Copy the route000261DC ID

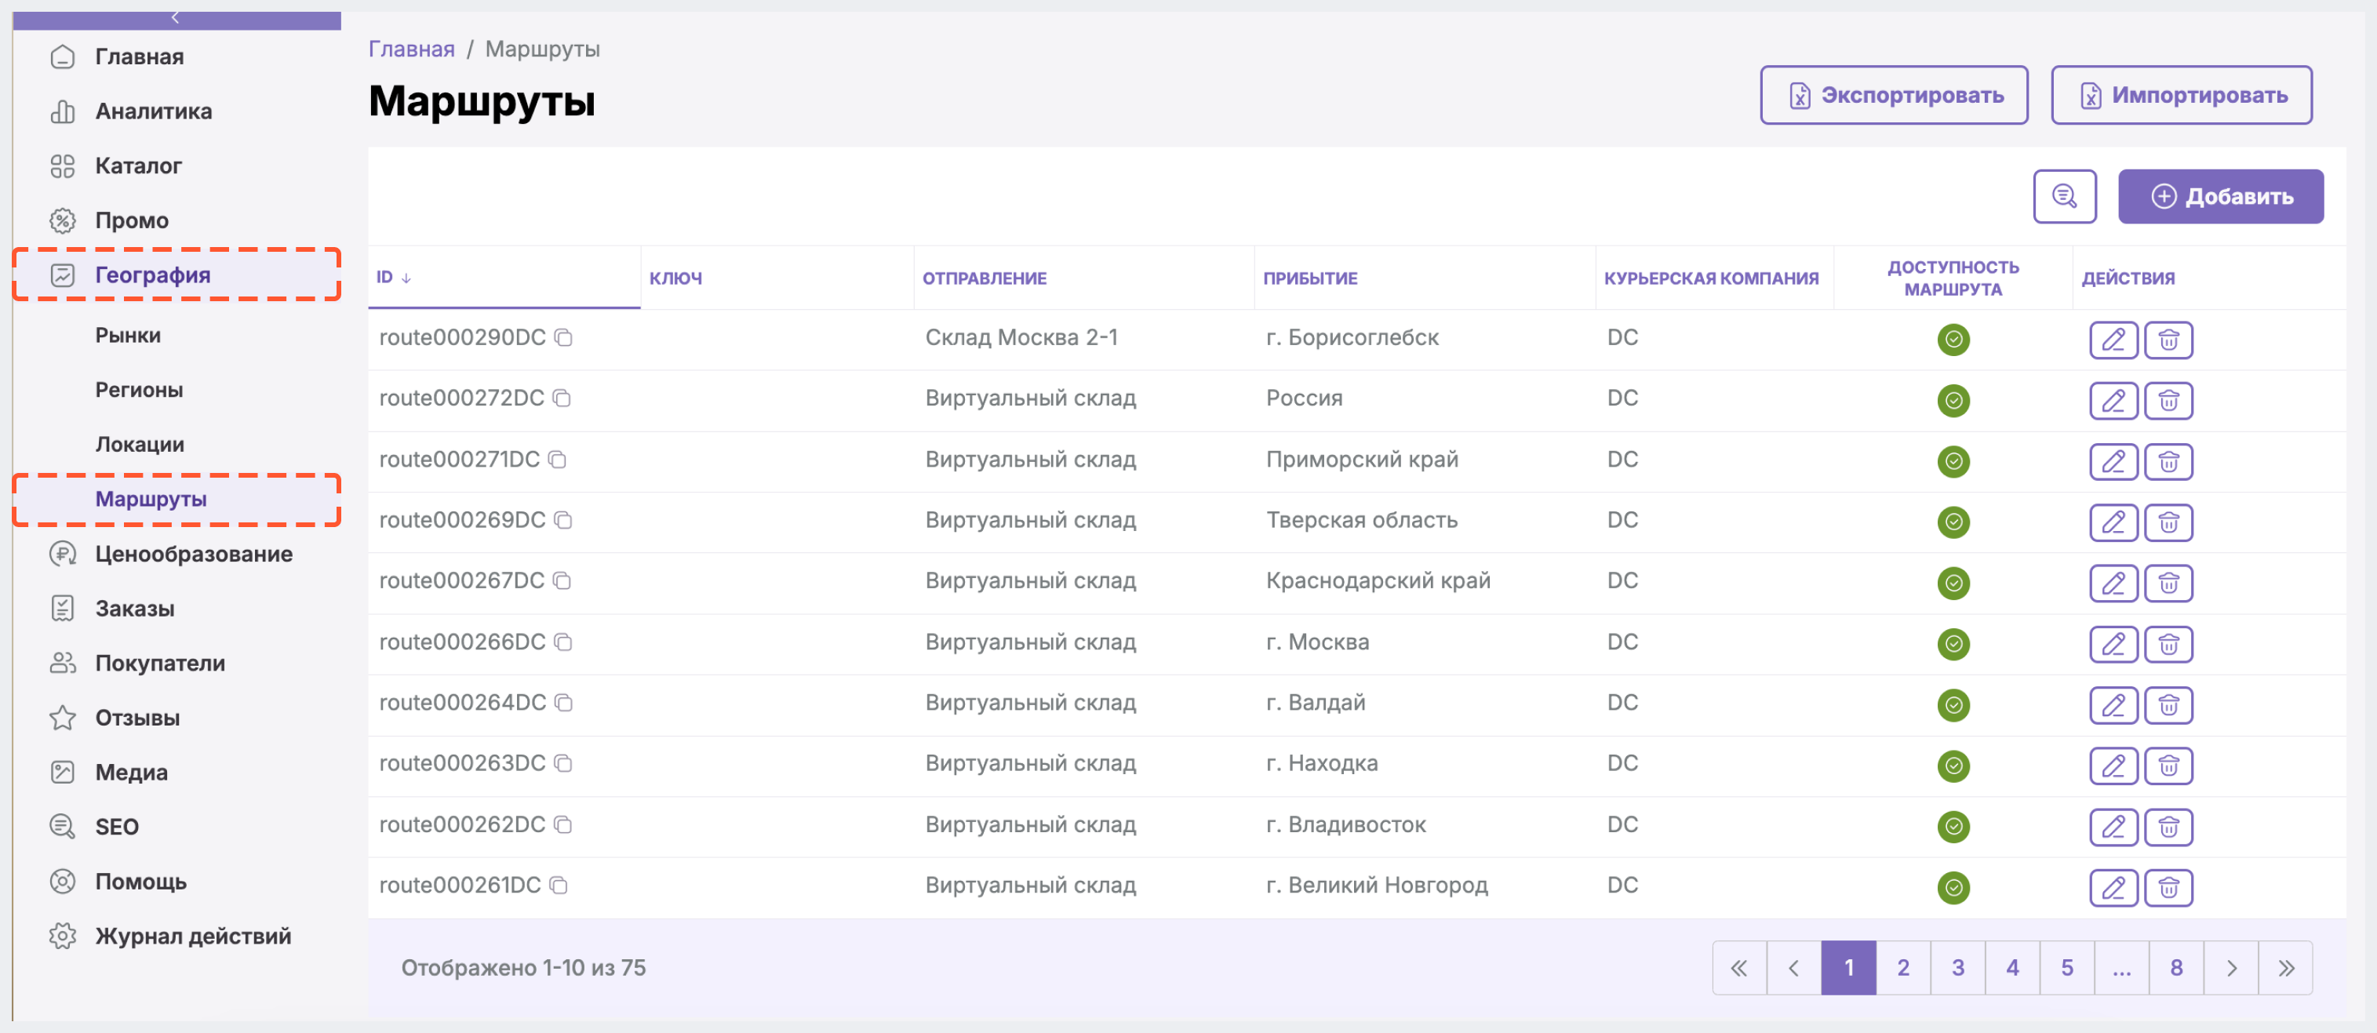coord(557,886)
